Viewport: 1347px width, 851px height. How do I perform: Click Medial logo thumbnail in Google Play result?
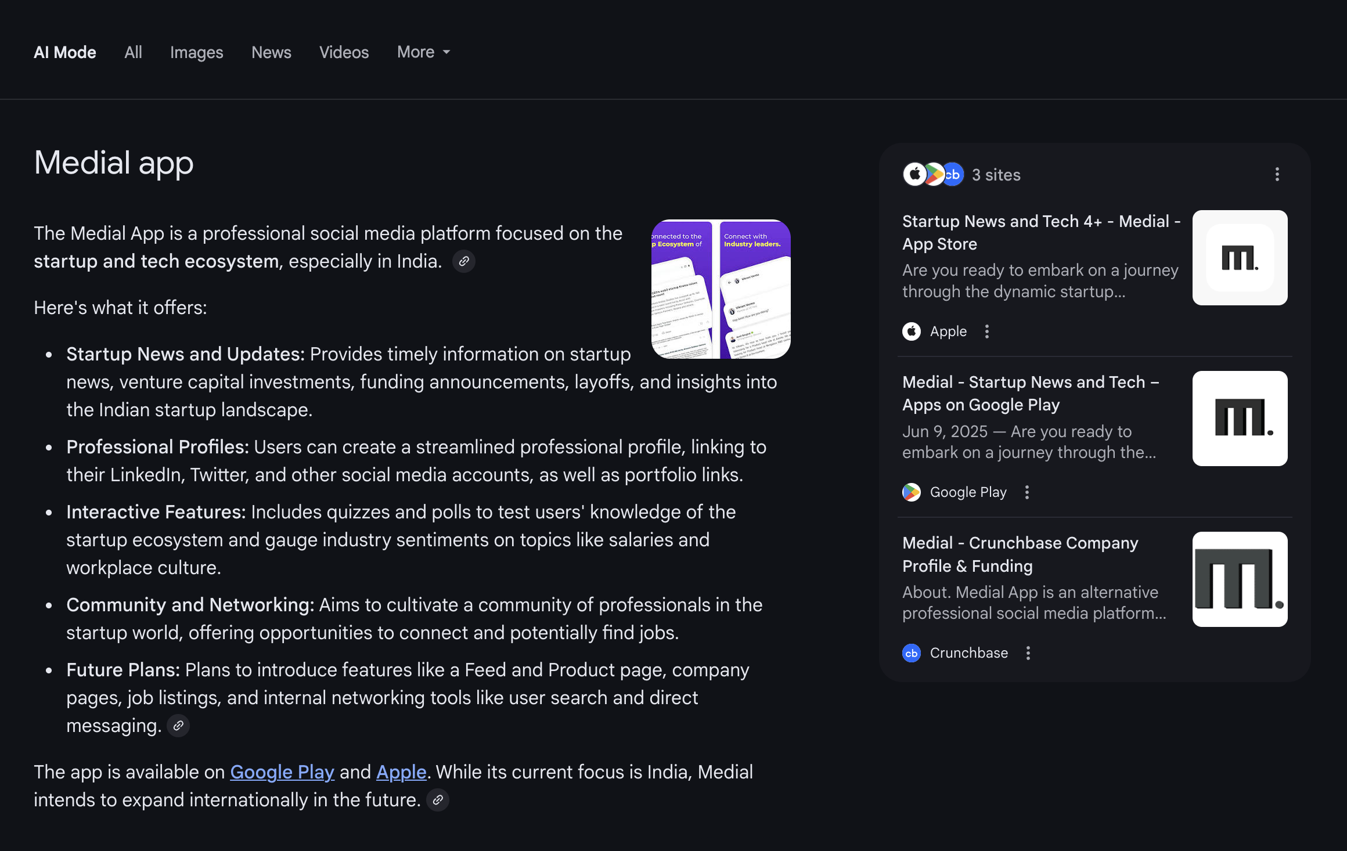[1240, 419]
